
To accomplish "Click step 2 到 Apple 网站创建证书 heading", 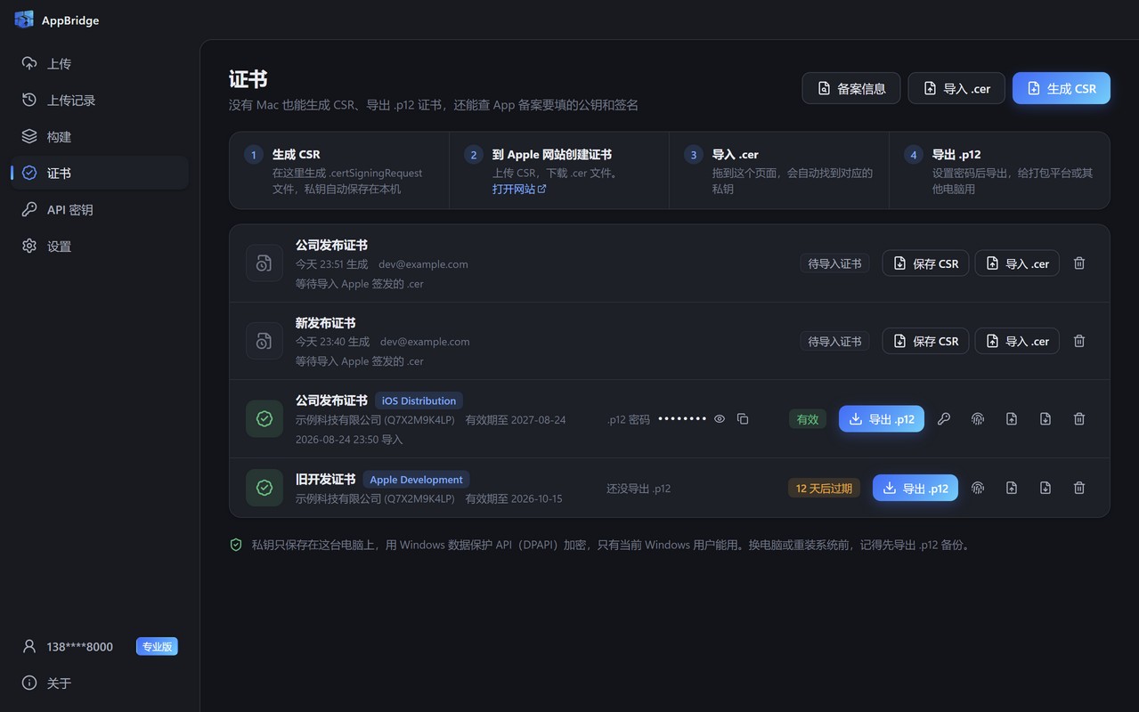I will tap(552, 155).
